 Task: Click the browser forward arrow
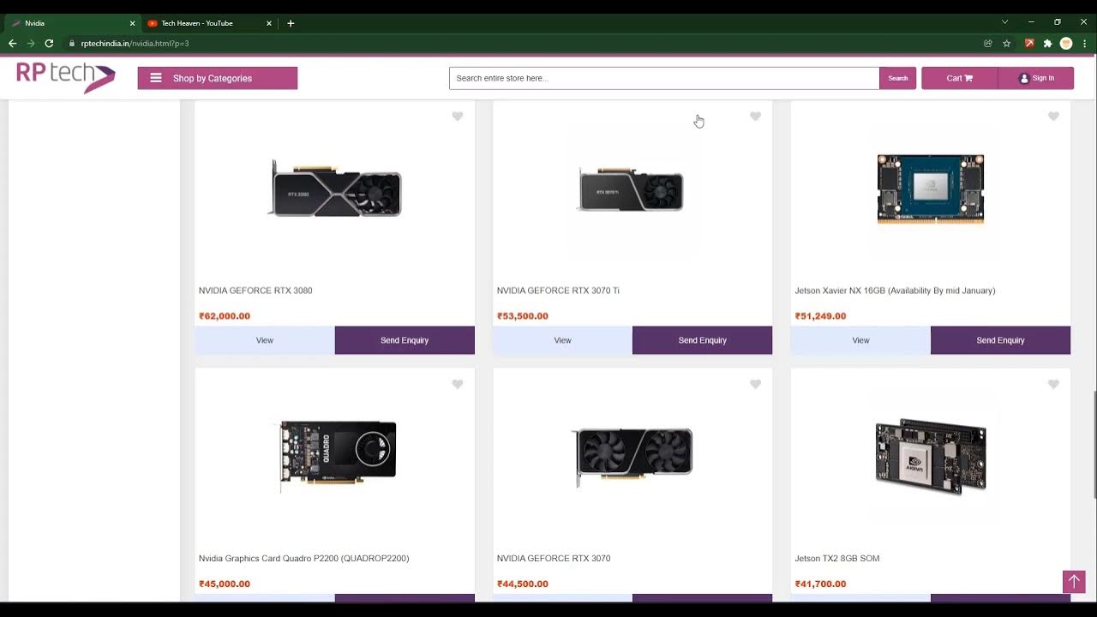(31, 43)
